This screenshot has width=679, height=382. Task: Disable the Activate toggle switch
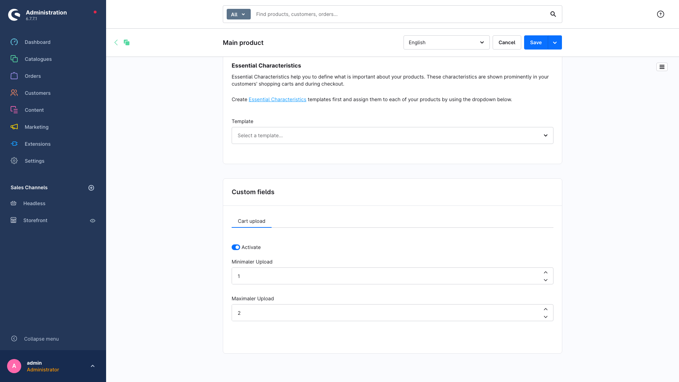pyautogui.click(x=236, y=247)
